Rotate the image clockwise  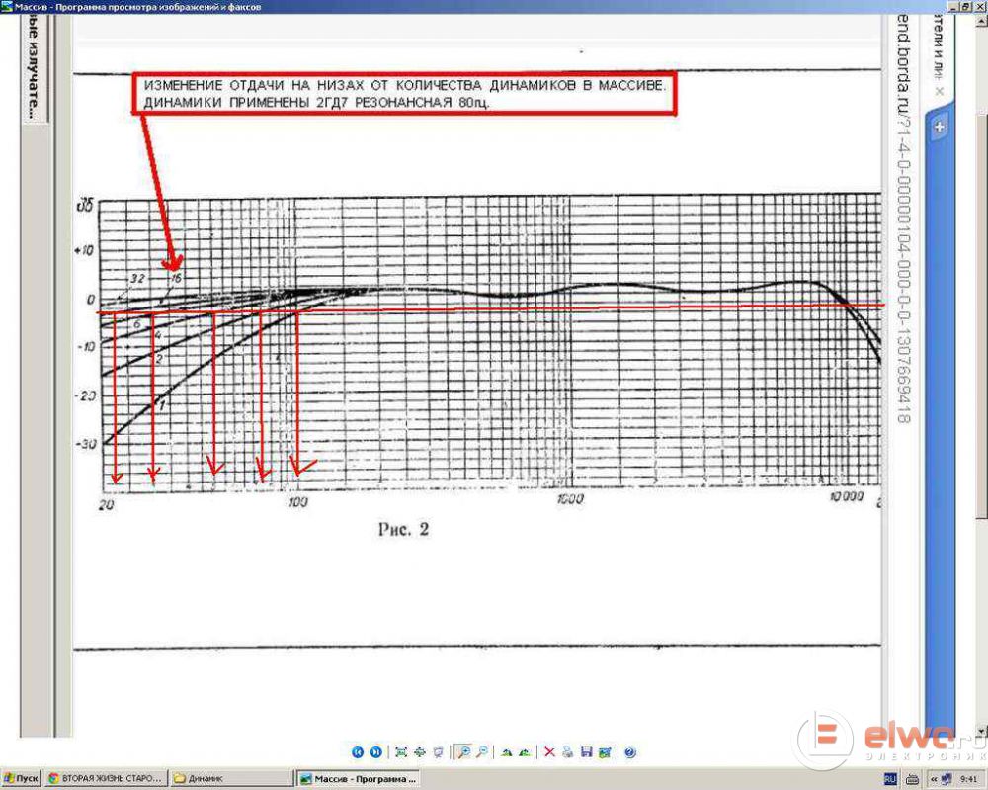pyautogui.click(x=507, y=752)
